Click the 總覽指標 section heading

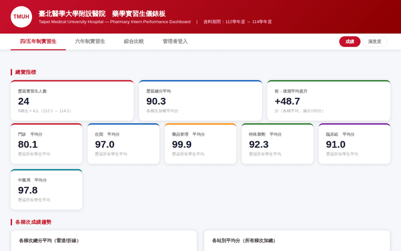tap(26, 72)
